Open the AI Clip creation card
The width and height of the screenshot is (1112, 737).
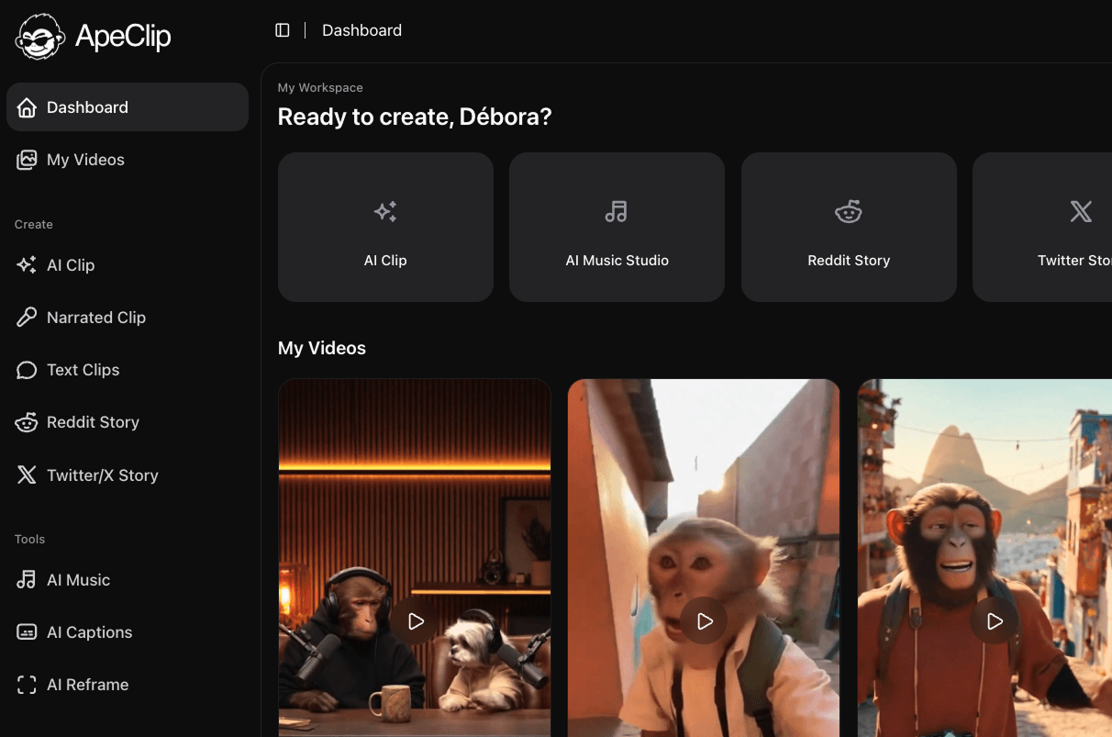tap(385, 227)
